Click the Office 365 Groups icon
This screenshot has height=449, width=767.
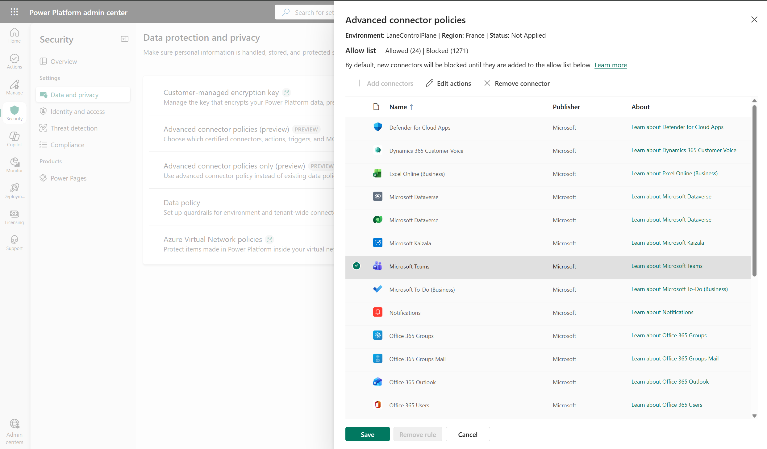pyautogui.click(x=377, y=335)
